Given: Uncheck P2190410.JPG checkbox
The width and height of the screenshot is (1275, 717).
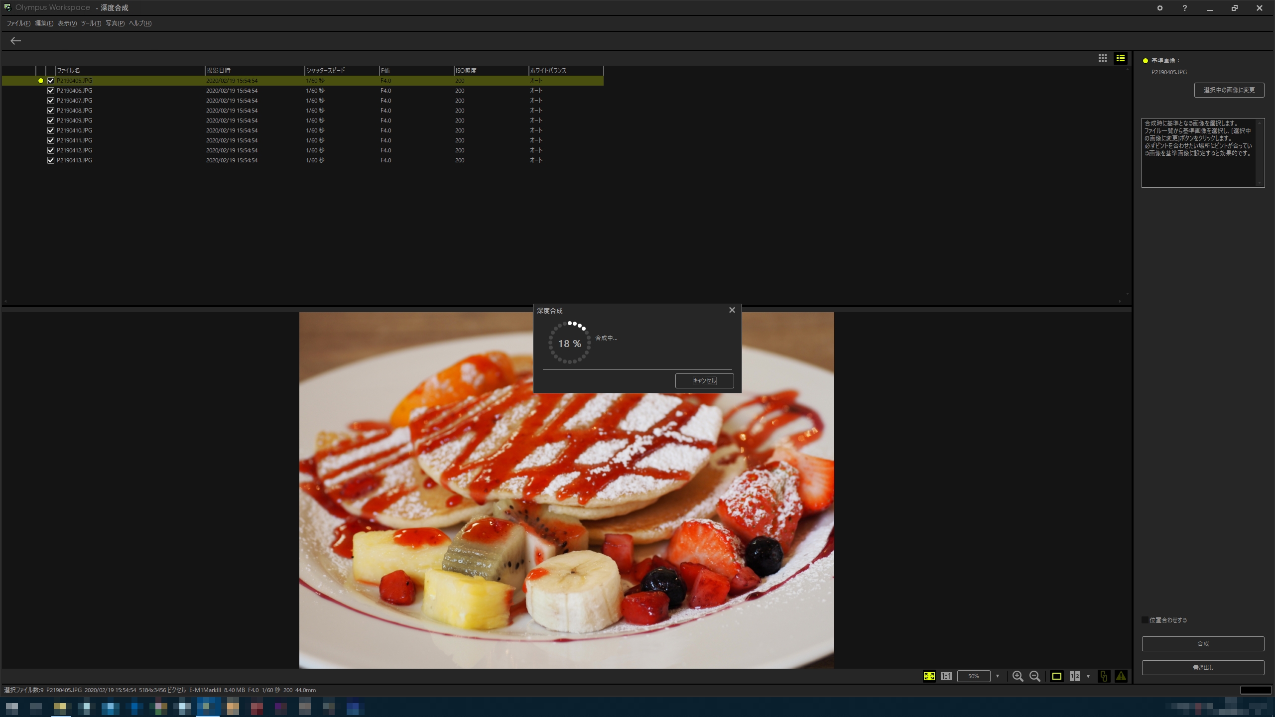Looking at the screenshot, I should (x=51, y=130).
